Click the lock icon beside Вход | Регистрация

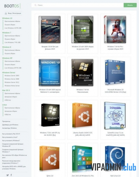(6, 13)
